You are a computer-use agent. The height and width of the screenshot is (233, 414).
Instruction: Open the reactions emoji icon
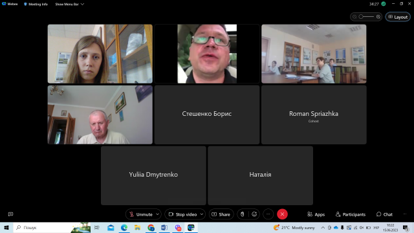pyautogui.click(x=254, y=214)
